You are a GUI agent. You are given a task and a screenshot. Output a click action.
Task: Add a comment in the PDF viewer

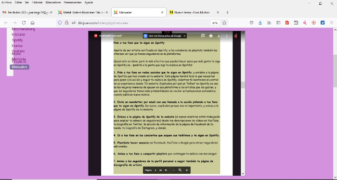pyautogui.click(x=203, y=36)
